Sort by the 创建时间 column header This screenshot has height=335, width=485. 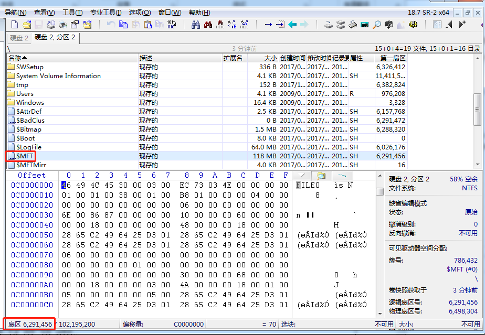point(292,58)
